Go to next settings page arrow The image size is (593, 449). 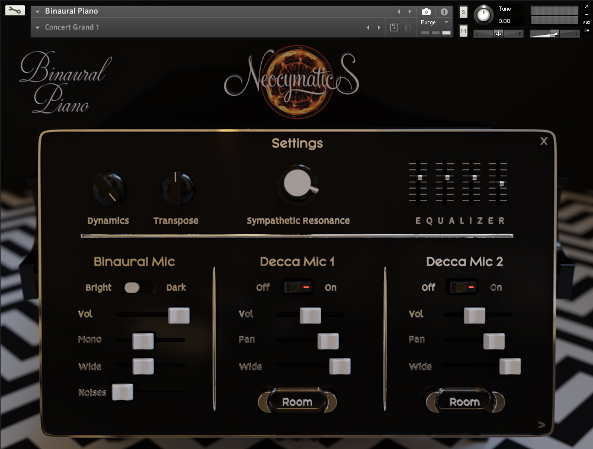pyautogui.click(x=541, y=425)
